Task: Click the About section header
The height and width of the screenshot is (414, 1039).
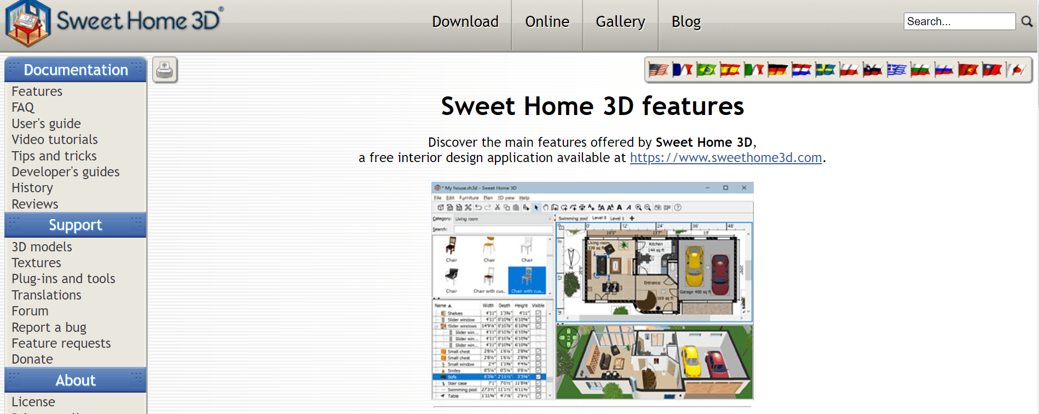Action: coord(76,380)
